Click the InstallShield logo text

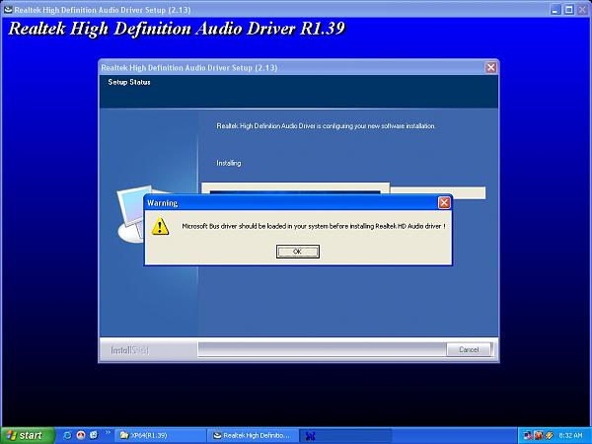pos(129,350)
